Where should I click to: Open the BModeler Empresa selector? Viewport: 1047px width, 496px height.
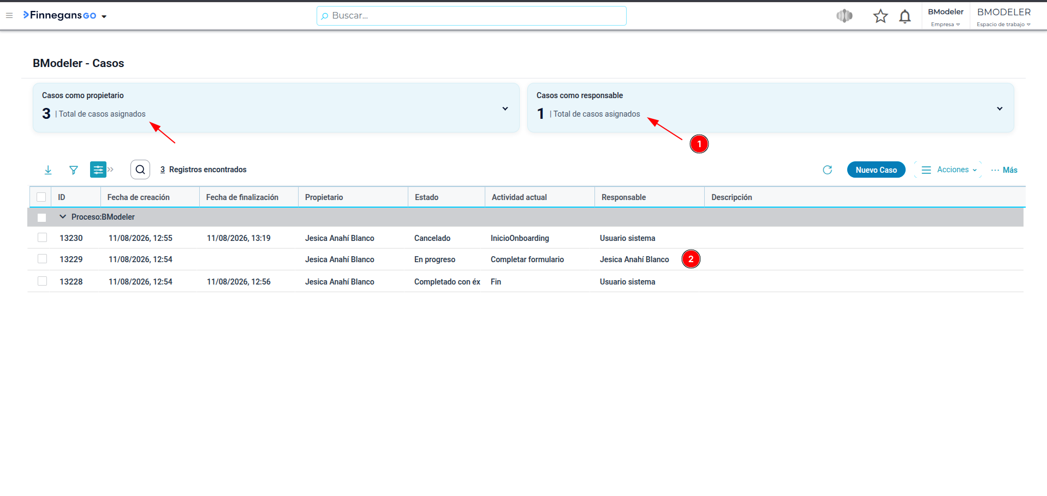[x=945, y=17]
